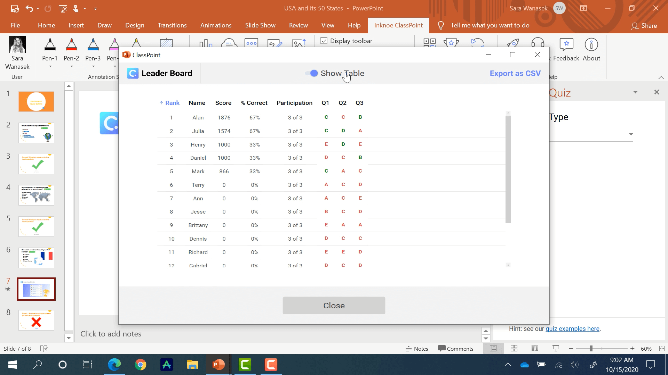Screen dimensions: 668x375
Task: Click to add notes field
Action: coord(111,334)
